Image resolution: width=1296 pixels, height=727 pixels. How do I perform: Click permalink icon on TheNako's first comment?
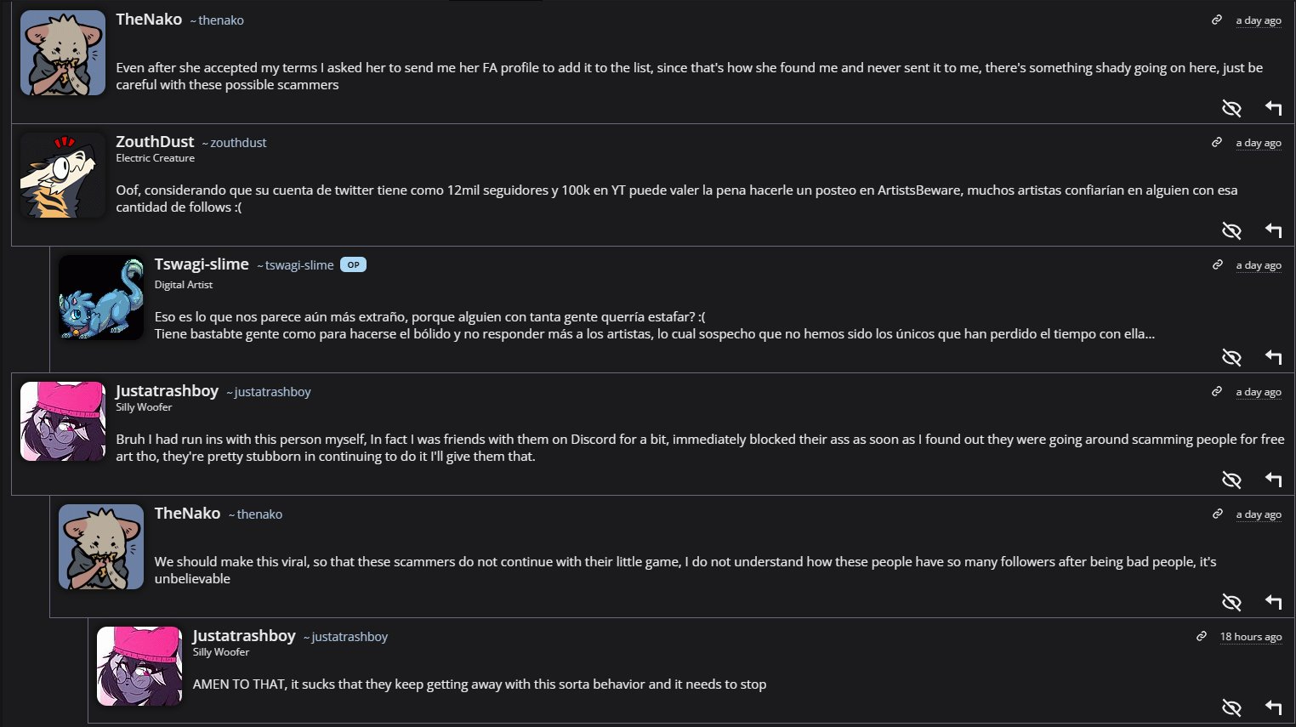click(1217, 20)
